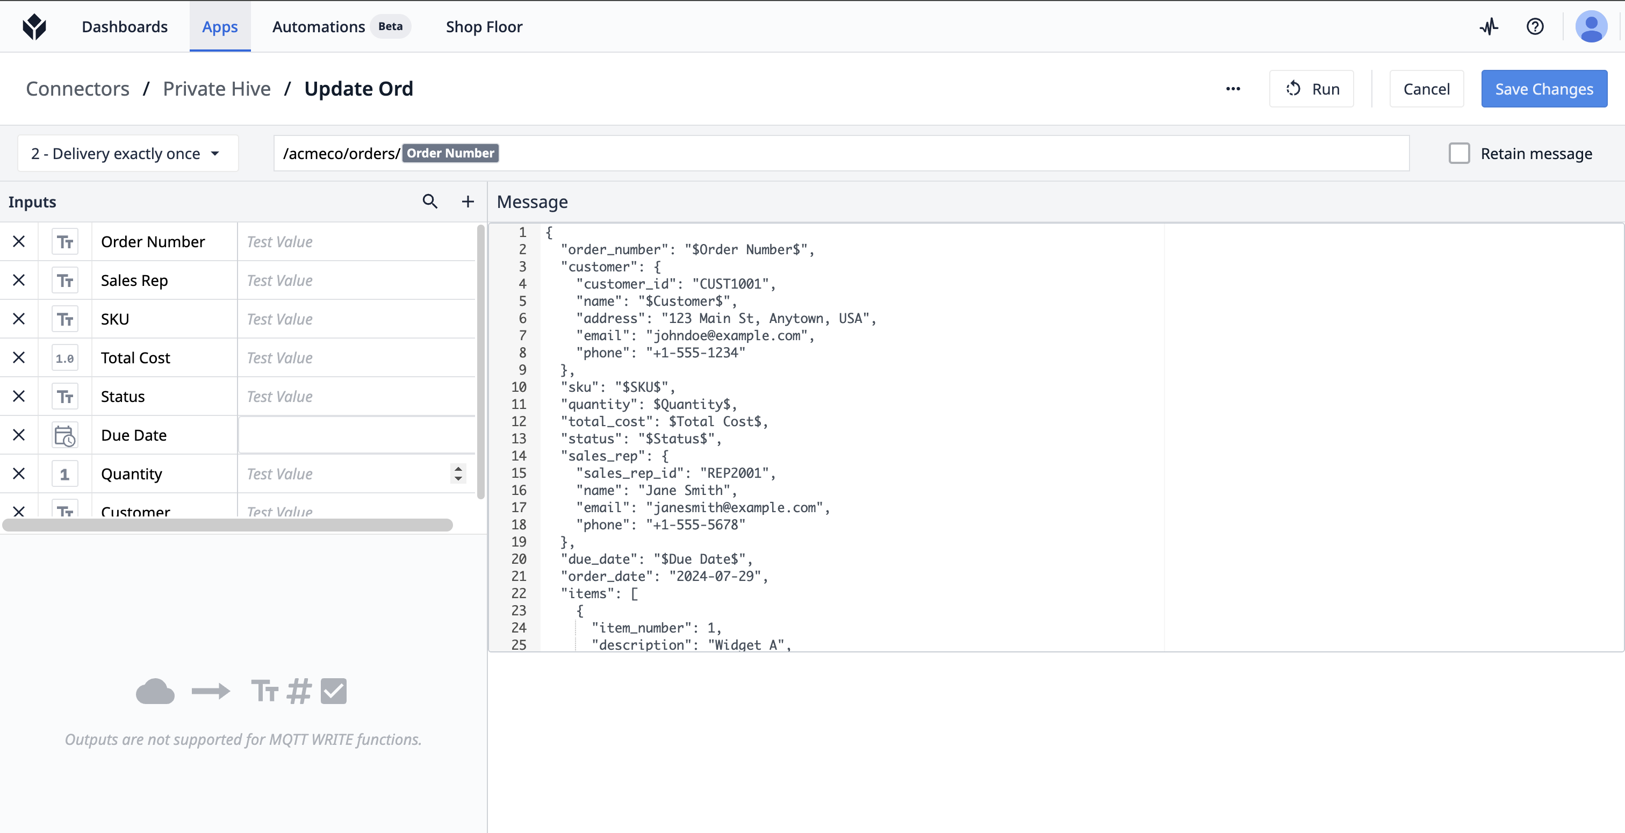The height and width of the screenshot is (833, 1625).
Task: Add a new input with plus icon
Action: [468, 202]
